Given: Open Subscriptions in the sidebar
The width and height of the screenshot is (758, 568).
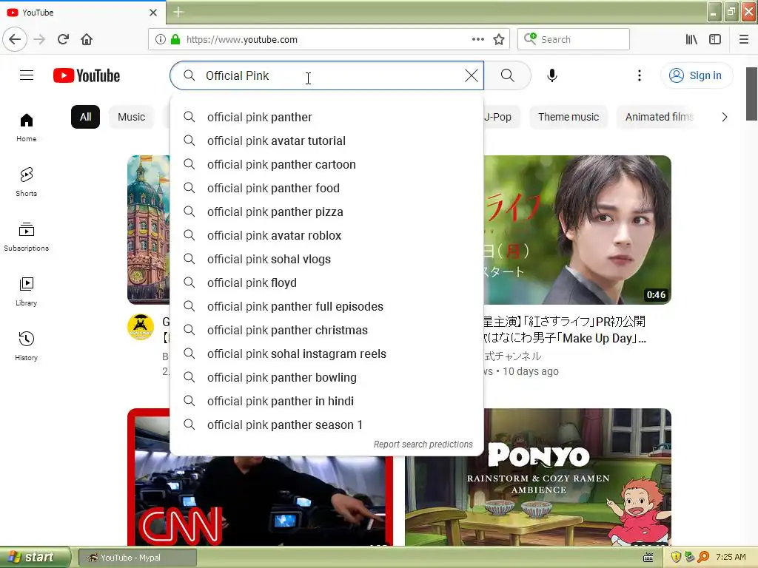Looking at the screenshot, I should 26,237.
